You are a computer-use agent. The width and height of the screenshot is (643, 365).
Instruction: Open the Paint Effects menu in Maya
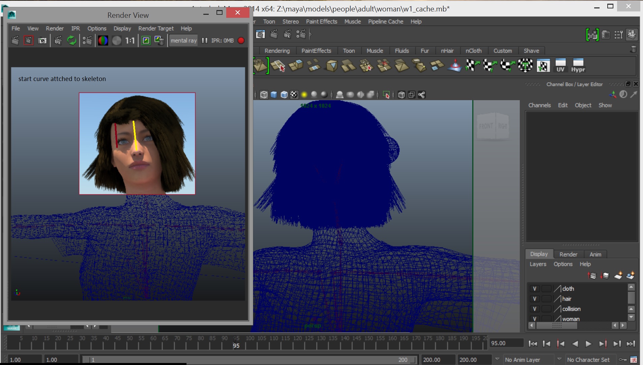[321, 22]
